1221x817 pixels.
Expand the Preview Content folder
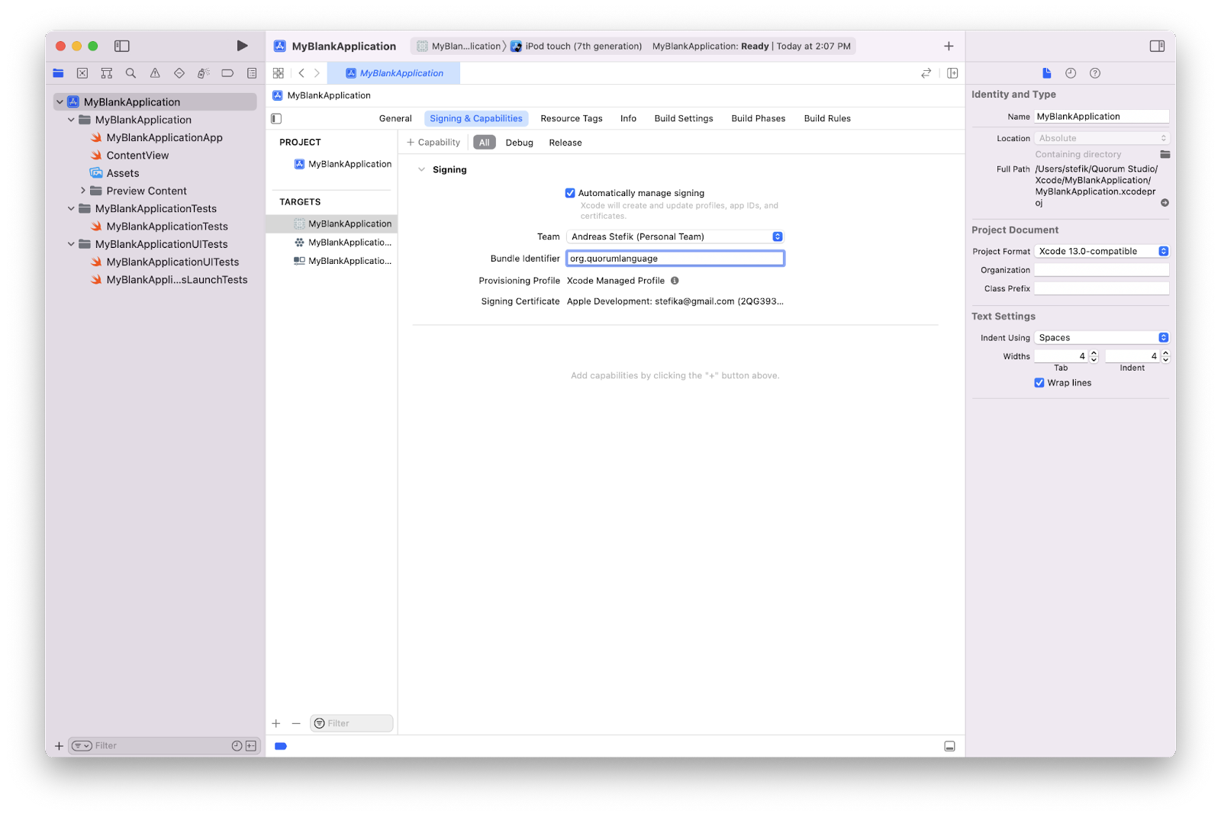coord(82,191)
